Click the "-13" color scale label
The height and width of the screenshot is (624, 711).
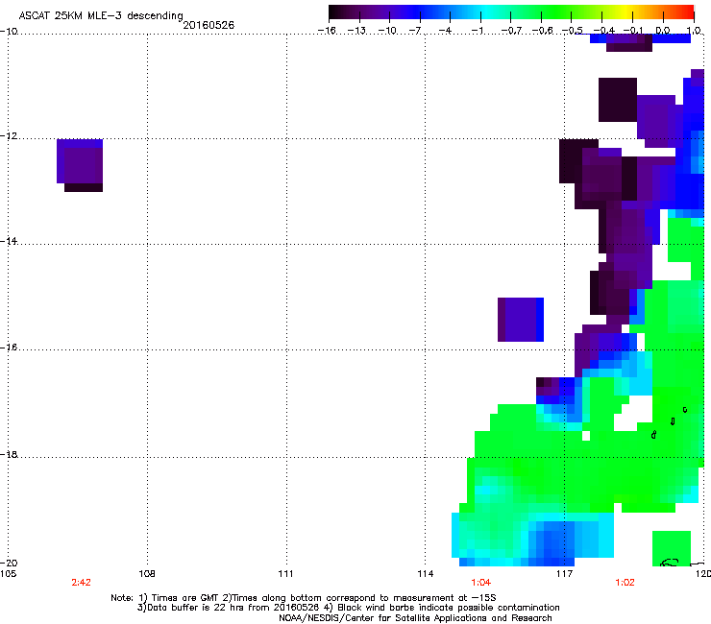[x=356, y=31]
